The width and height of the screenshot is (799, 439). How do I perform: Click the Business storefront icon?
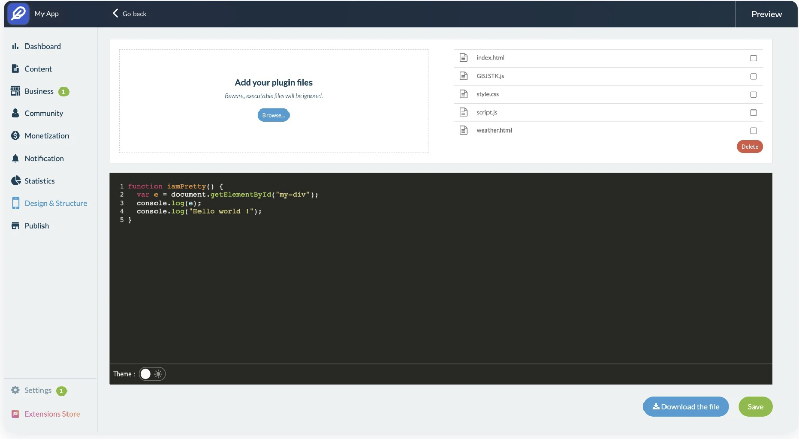coord(15,91)
